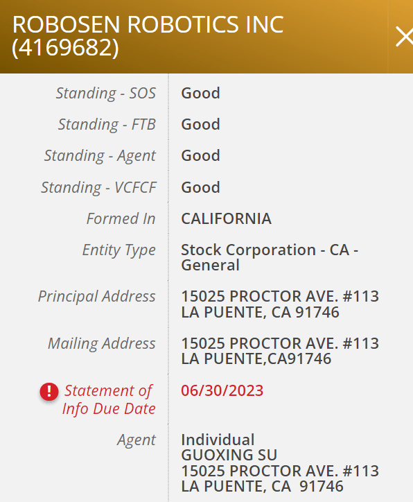Screen dimensions: 413x502
Task: Select the ROBOSEN ROBOTICS INC (4169682) title
Action: click(148, 36)
